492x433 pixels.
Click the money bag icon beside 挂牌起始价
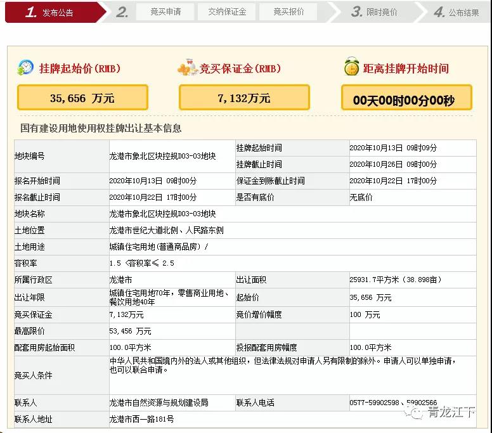coord(26,67)
